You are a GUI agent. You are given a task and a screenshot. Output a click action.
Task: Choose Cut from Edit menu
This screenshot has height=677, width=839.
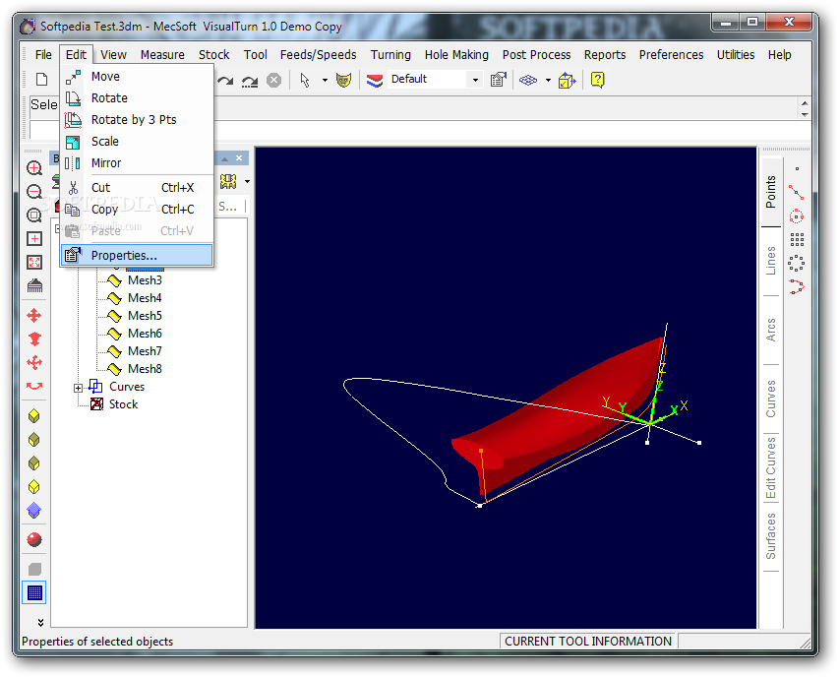(137, 187)
